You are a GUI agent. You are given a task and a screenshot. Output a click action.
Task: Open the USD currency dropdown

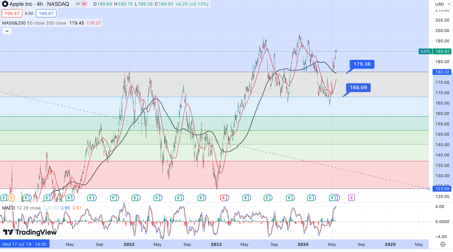[442, 4]
